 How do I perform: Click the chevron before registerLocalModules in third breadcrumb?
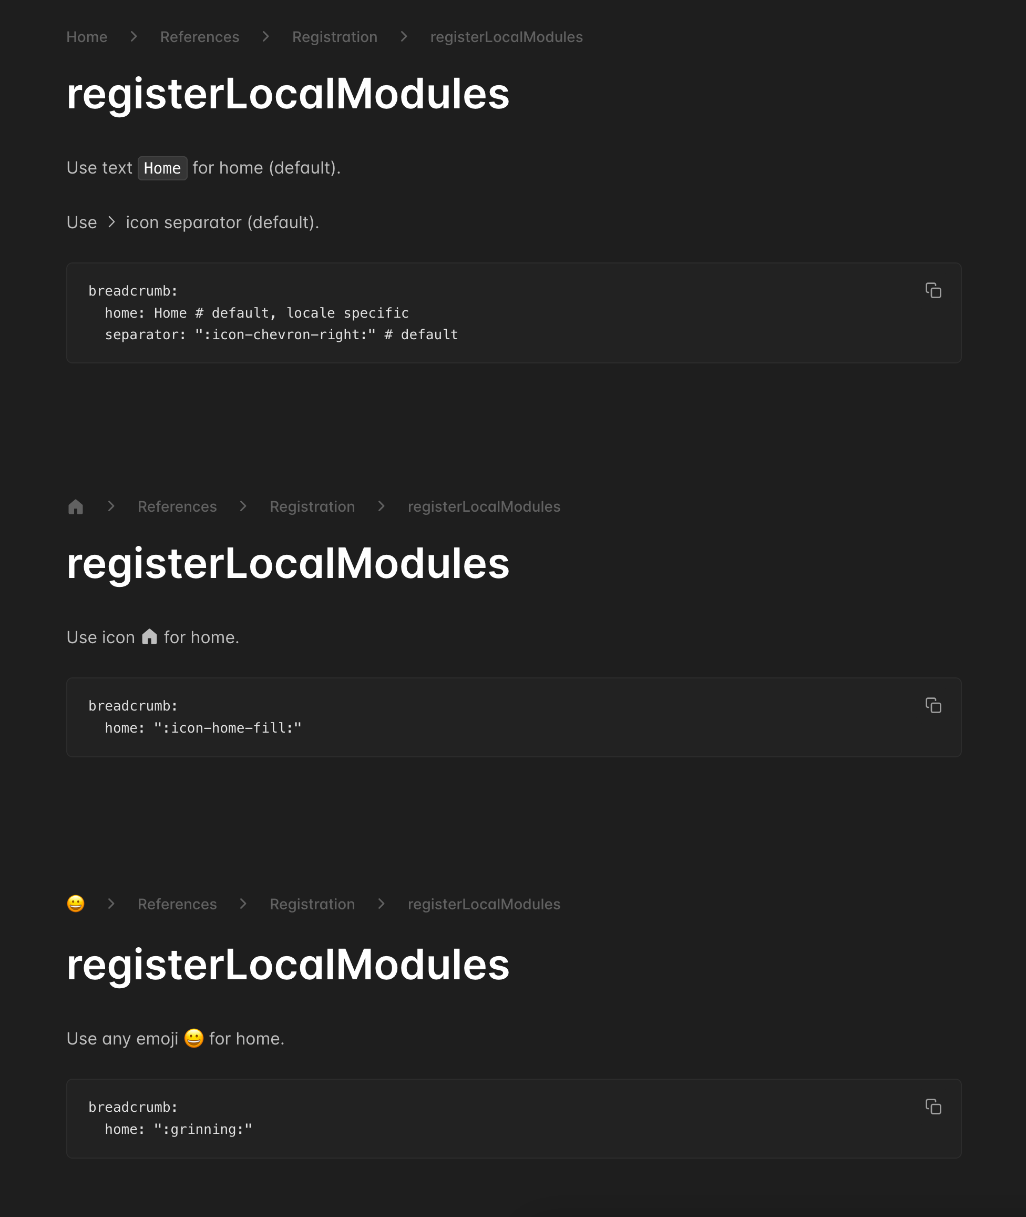382,904
